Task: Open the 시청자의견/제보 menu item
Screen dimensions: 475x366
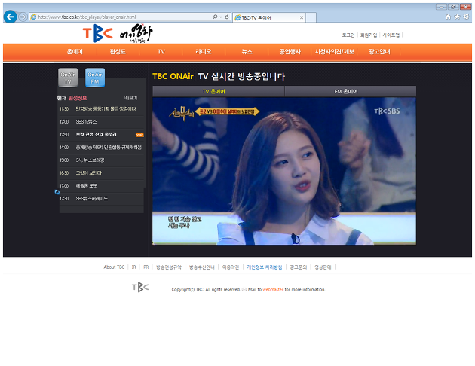Action: click(x=335, y=52)
